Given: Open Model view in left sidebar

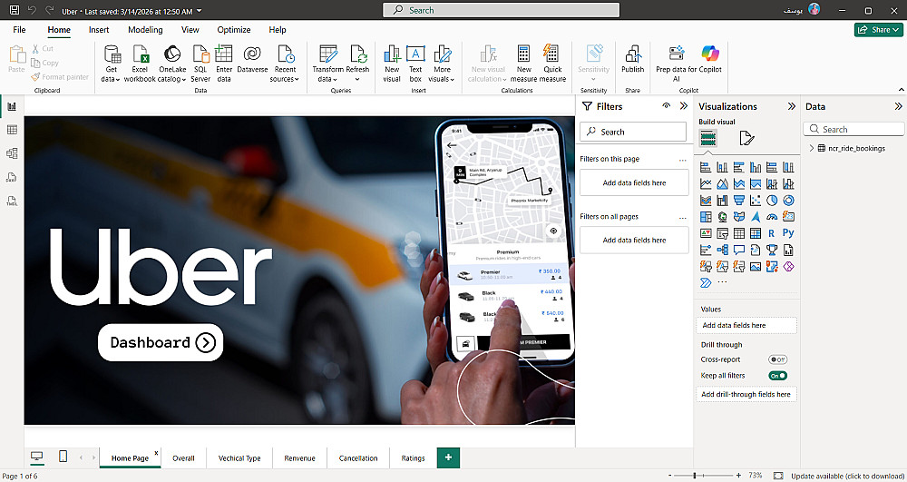Looking at the screenshot, I should coord(12,153).
